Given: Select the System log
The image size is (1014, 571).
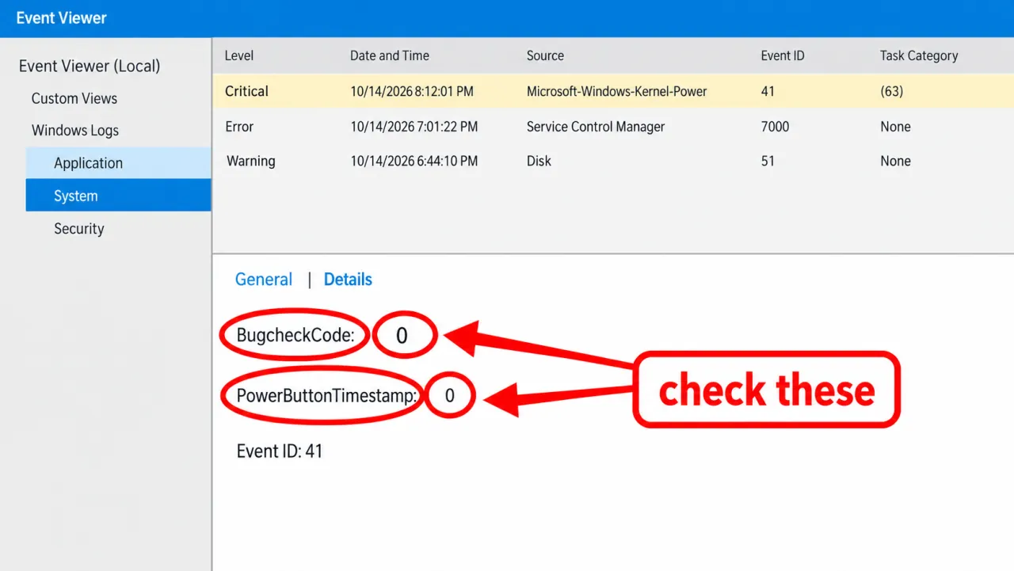Looking at the screenshot, I should pos(118,196).
